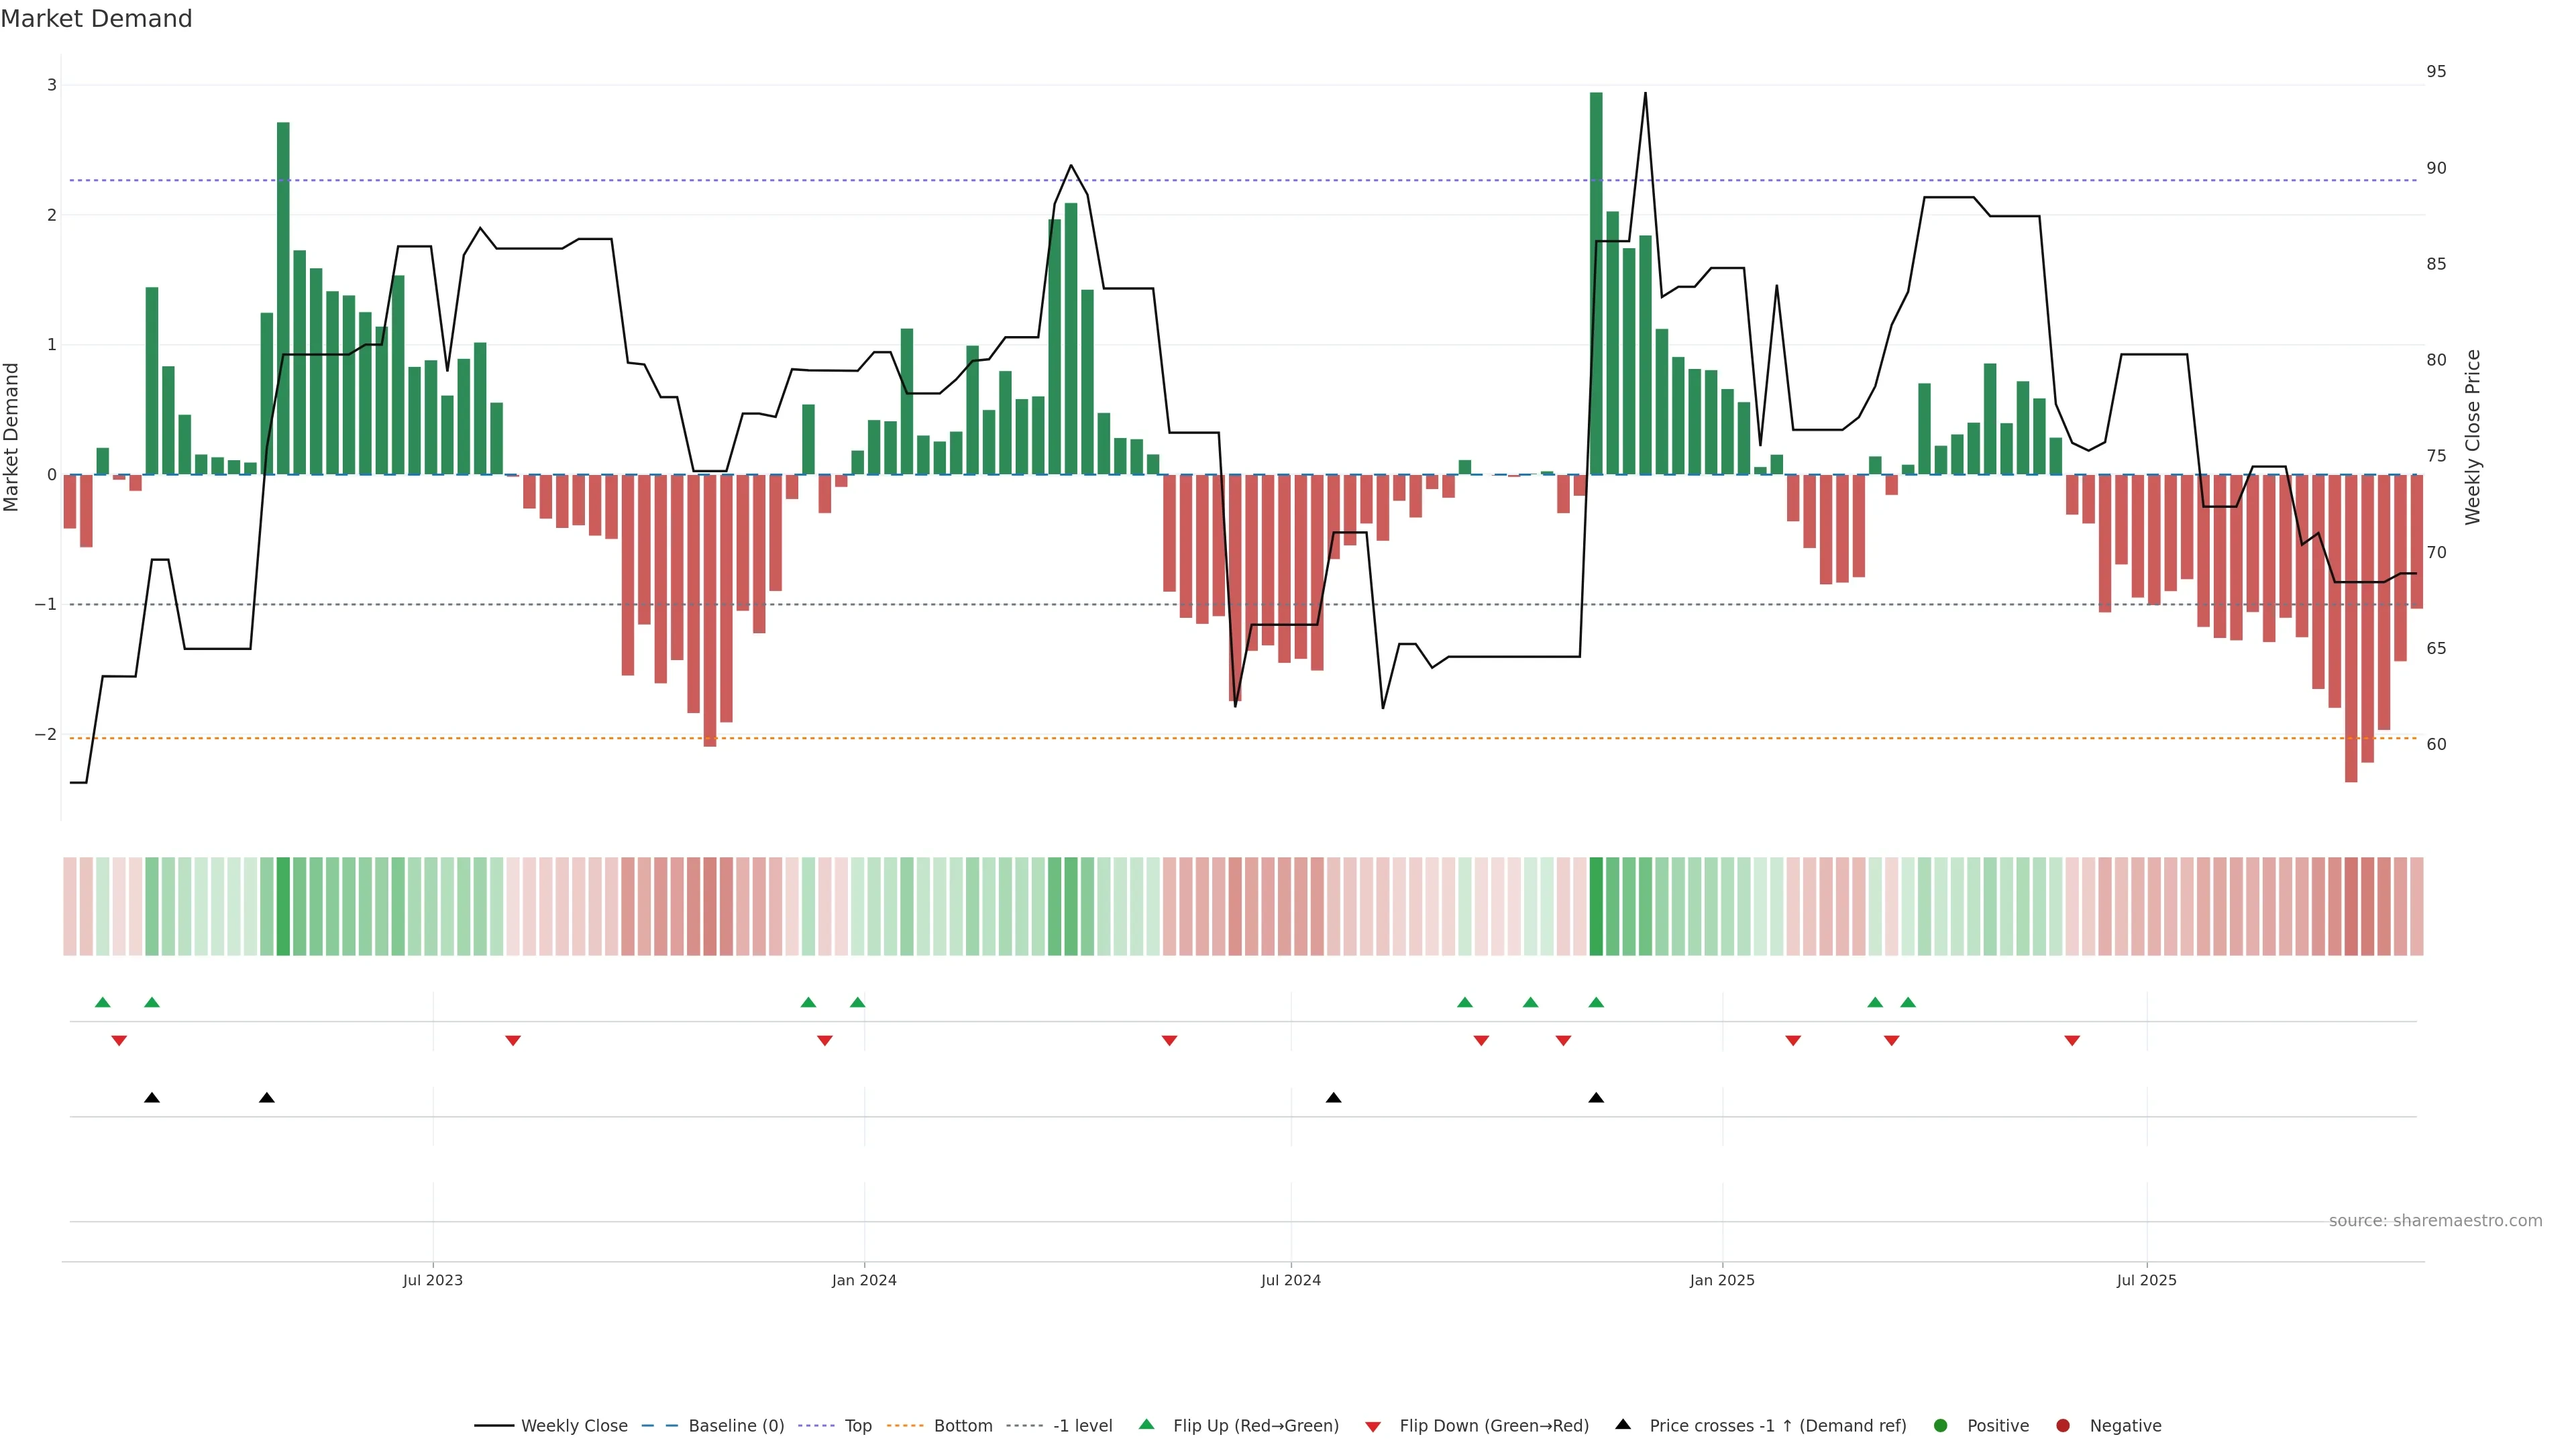Click the darkest green heatmap cell
Image resolution: width=2576 pixels, height=1449 pixels.
pyautogui.click(x=1596, y=906)
